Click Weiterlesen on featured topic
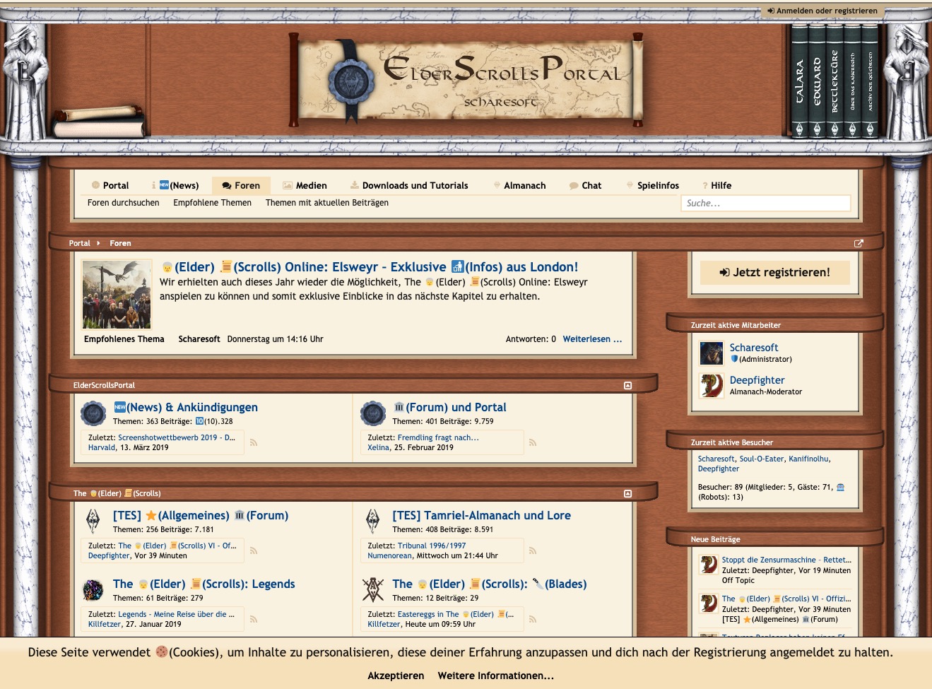Screen dimensions: 932x689 pyautogui.click(x=592, y=339)
